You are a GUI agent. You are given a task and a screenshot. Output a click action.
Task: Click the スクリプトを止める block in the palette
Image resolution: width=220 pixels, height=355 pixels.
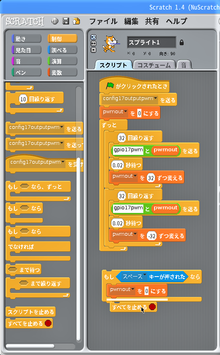[30, 312]
